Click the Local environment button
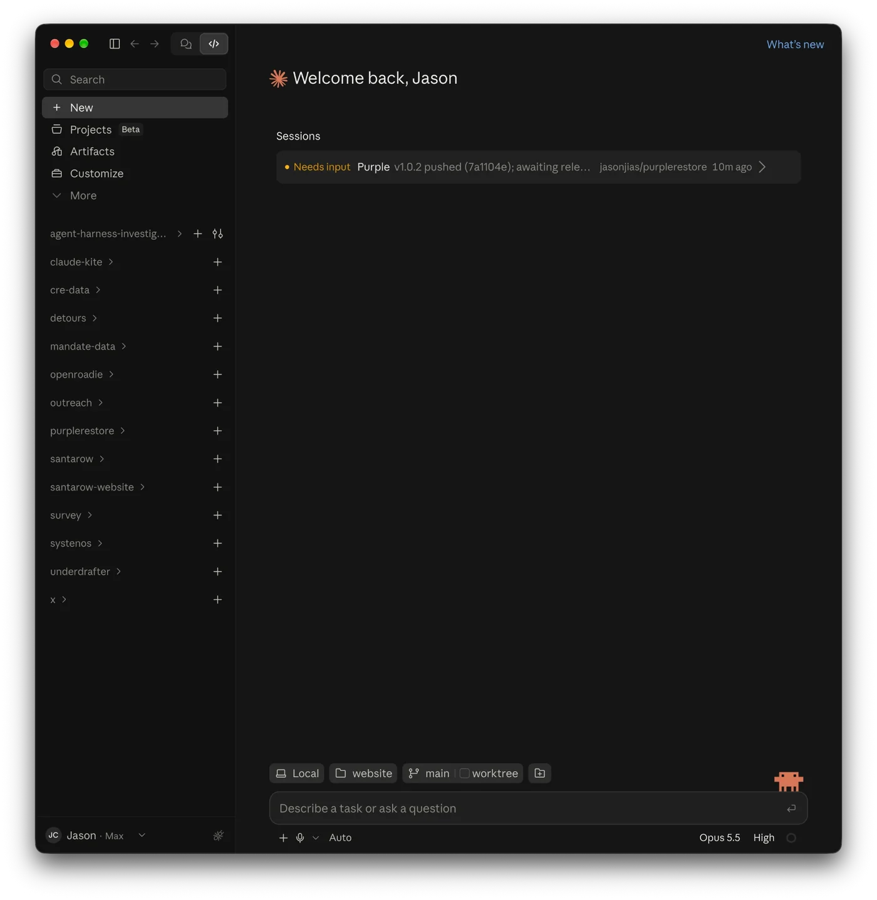This screenshot has height=900, width=877. point(297,773)
